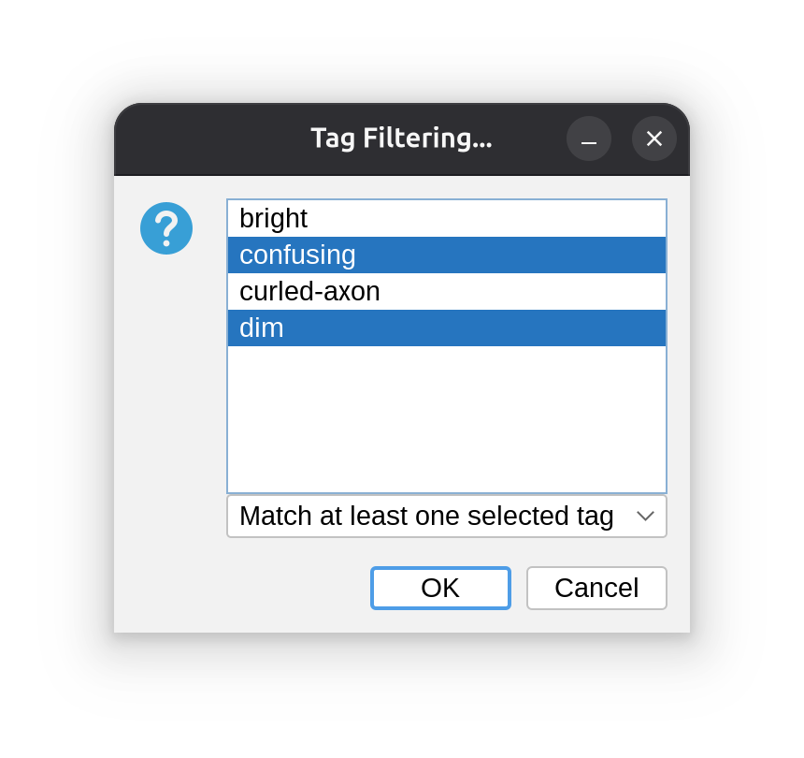This screenshot has width=804, height=758.
Task: Deselect the highlighted 'confusing' tag
Action: 447,255
